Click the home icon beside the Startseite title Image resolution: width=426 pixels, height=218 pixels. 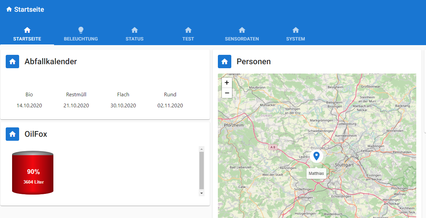pos(9,9)
